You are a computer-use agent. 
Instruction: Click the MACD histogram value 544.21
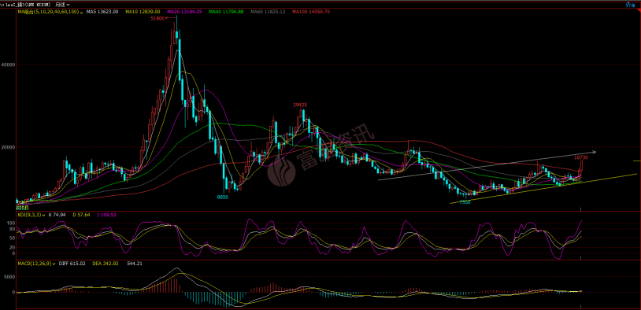point(135,264)
